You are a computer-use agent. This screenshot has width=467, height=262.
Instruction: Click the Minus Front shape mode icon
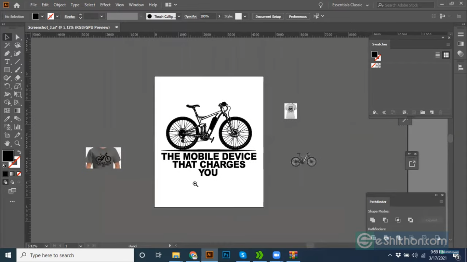385,220
